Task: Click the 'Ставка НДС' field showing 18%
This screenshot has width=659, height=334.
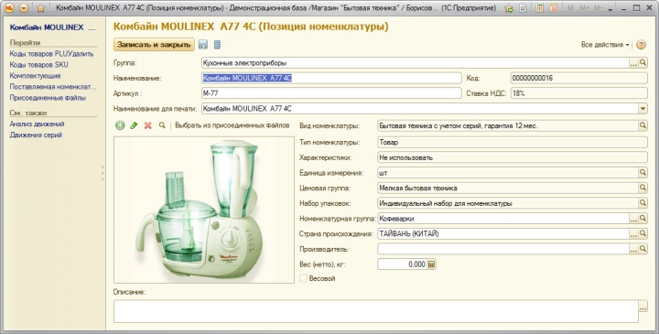Action: [579, 93]
